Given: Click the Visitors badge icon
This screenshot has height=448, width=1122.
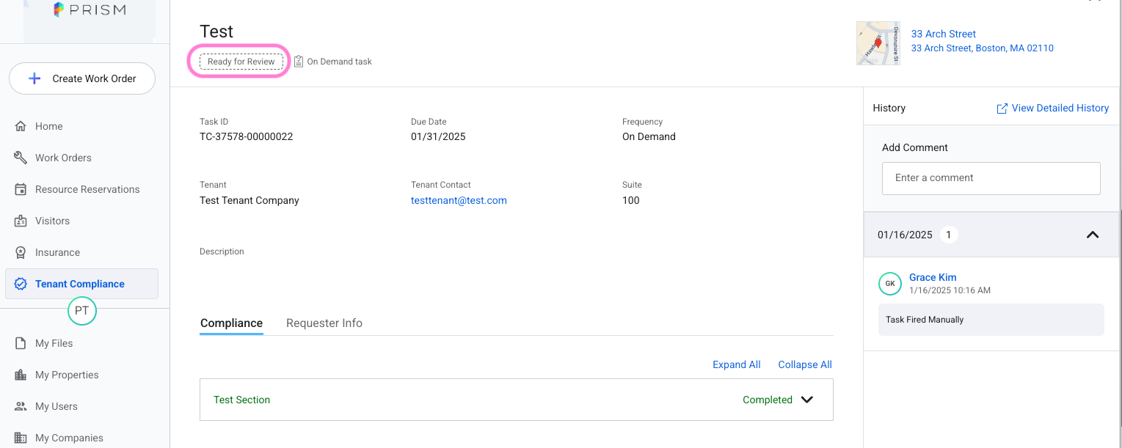Looking at the screenshot, I should pyautogui.click(x=21, y=221).
